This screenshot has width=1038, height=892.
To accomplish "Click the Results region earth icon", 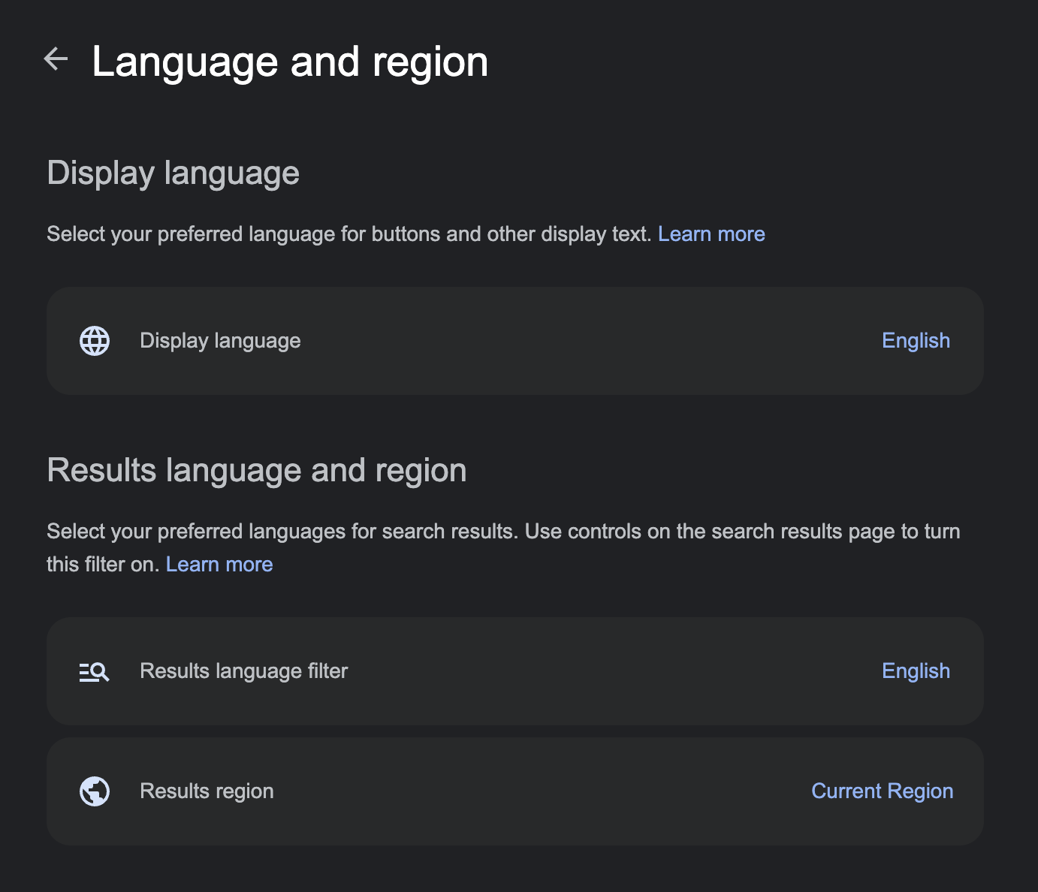I will (95, 791).
